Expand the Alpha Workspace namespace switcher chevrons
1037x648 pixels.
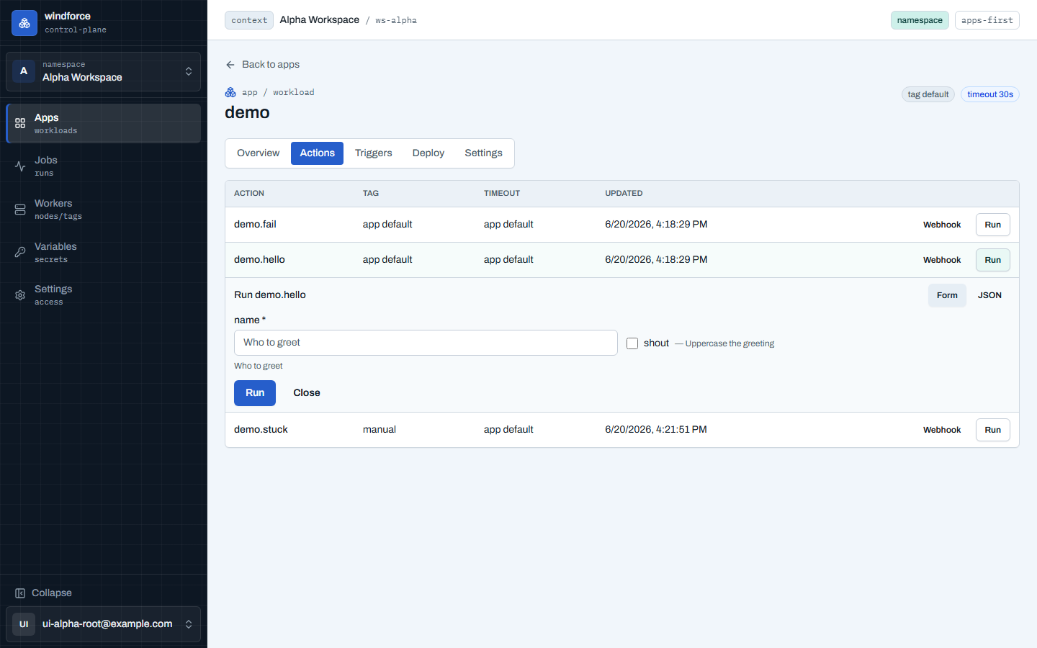coord(189,71)
